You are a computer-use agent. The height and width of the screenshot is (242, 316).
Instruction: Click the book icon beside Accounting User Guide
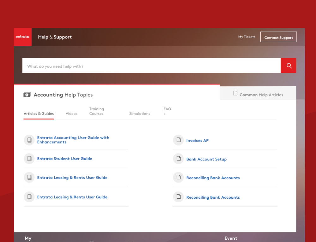pos(29,140)
